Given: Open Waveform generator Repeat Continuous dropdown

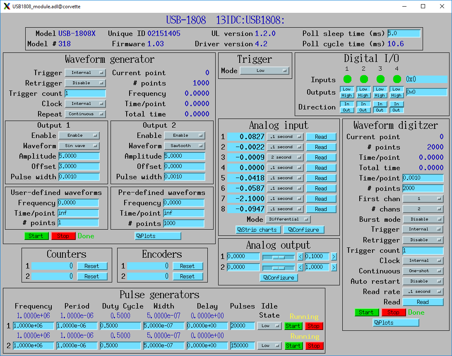Looking at the screenshot, I should click(x=85, y=114).
